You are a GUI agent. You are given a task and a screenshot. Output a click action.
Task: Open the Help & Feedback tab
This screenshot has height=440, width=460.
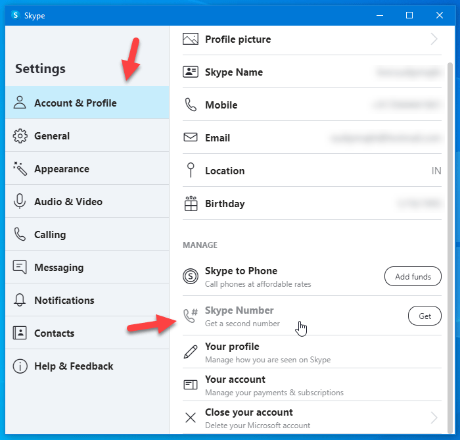(87, 366)
